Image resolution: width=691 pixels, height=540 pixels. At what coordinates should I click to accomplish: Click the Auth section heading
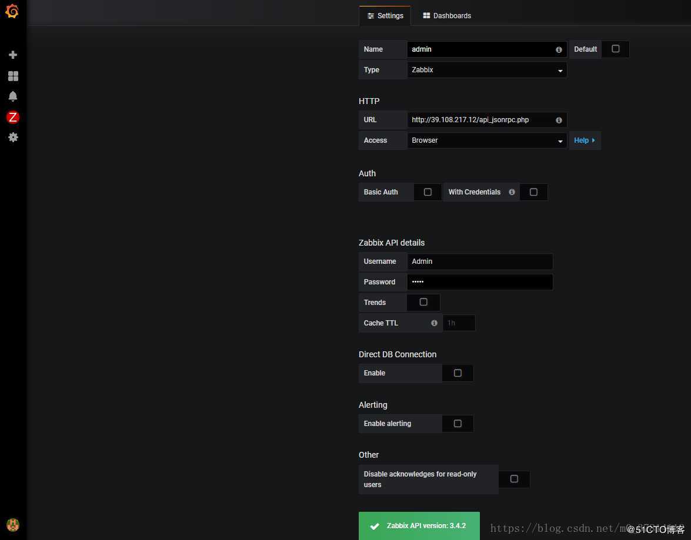coord(367,173)
